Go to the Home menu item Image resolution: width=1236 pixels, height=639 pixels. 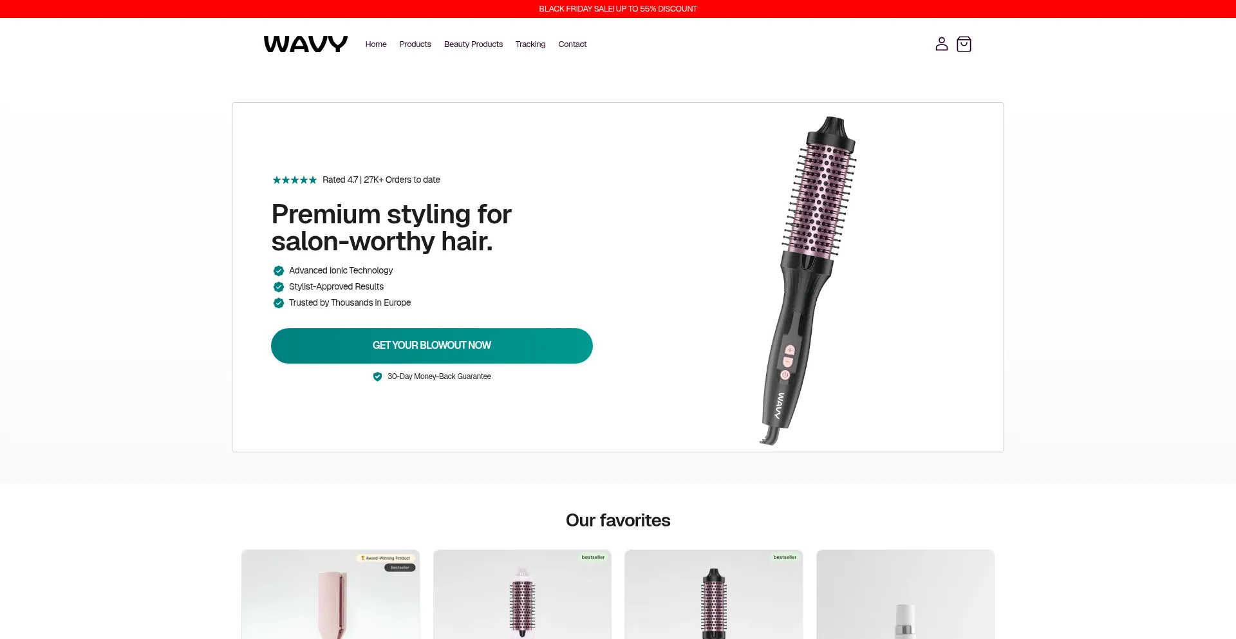[376, 44]
